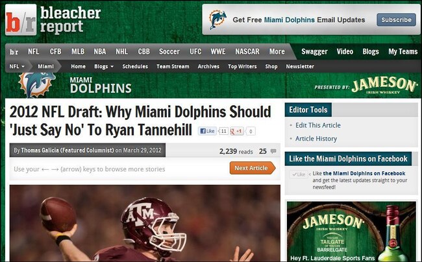This screenshot has height=262, width=422.
Task: Toggle the Like button in Facebook sidebar box
Action: point(298,174)
